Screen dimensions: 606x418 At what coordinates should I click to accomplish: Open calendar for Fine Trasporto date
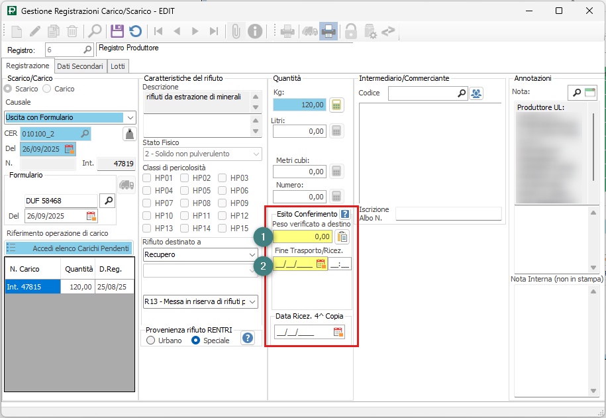coord(321,264)
